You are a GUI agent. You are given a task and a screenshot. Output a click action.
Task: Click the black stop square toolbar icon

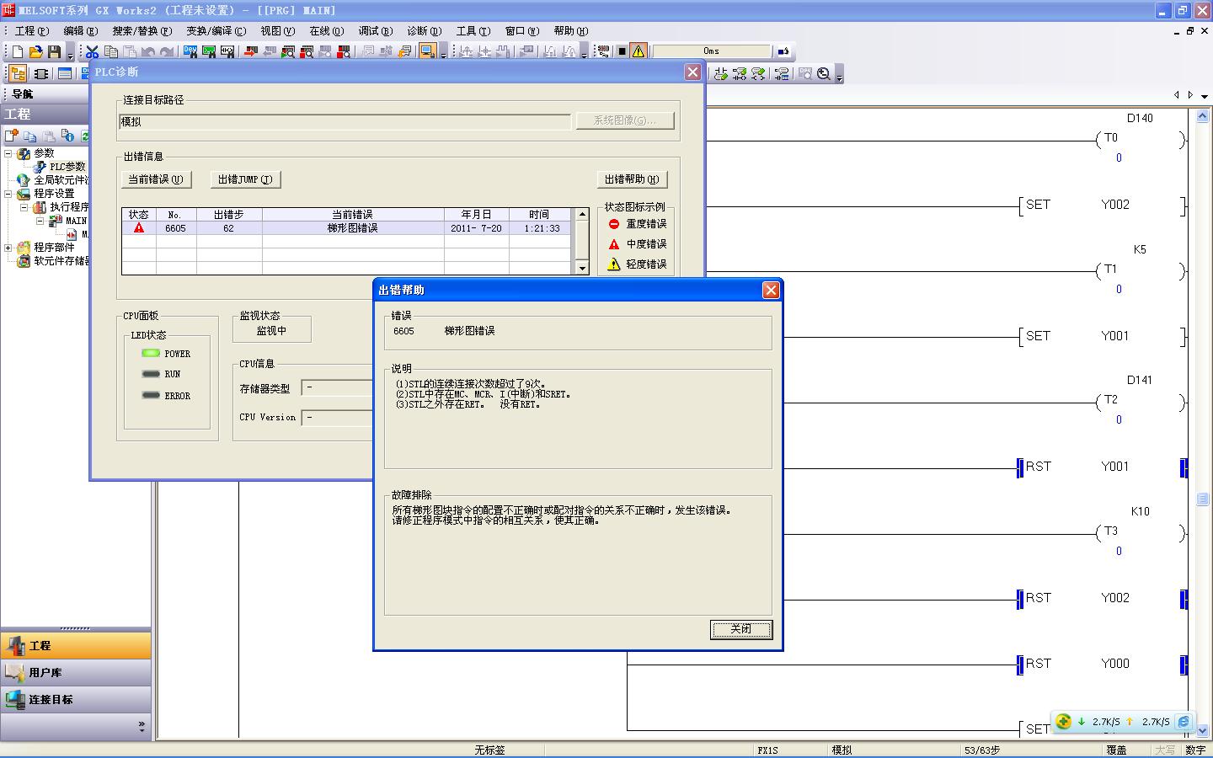point(622,51)
